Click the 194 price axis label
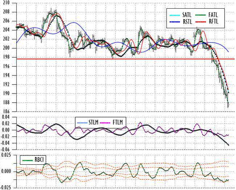 click(x=6, y=75)
